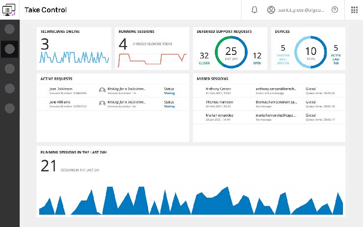Click Waiting status for Jane Williams

pyautogui.click(x=169, y=106)
